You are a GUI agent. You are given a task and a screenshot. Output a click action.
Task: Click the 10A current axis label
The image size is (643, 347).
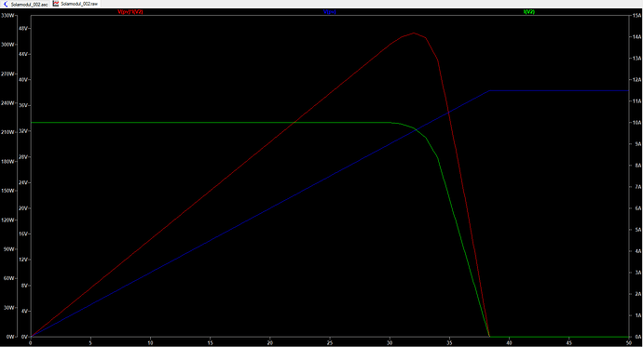[x=637, y=123]
